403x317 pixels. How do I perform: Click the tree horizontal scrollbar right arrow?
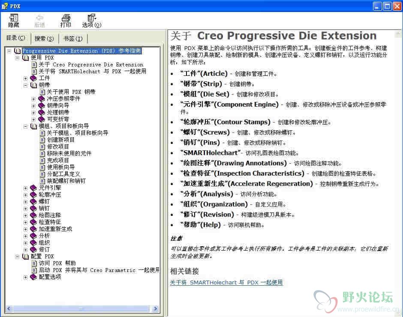(x=155, y=308)
